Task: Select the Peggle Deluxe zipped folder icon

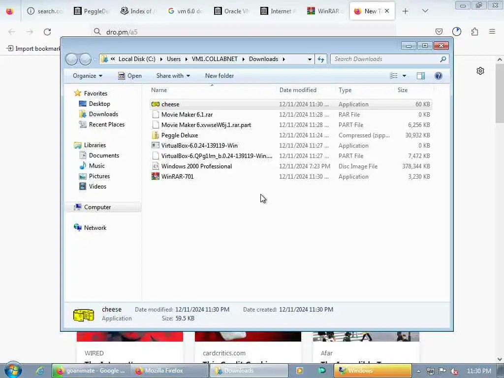Action: tap(155, 135)
